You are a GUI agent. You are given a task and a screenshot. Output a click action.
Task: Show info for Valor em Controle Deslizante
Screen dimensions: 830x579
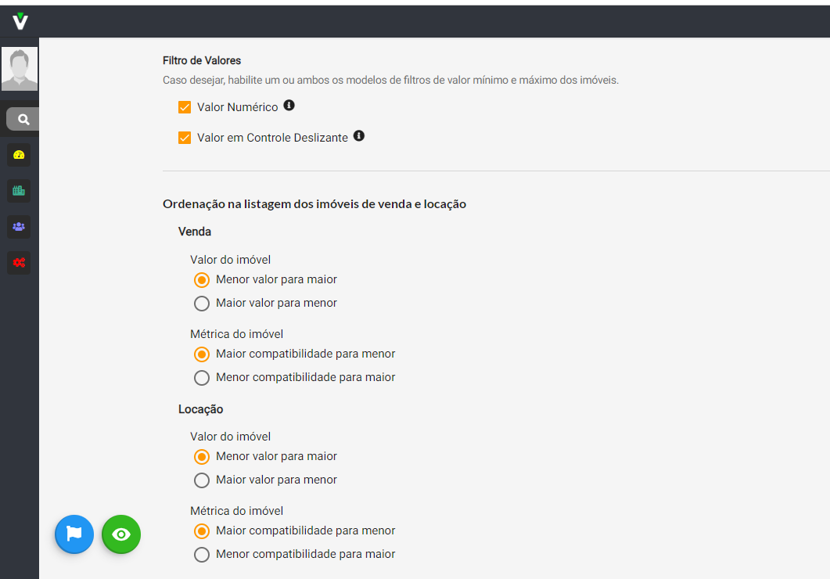(x=359, y=136)
